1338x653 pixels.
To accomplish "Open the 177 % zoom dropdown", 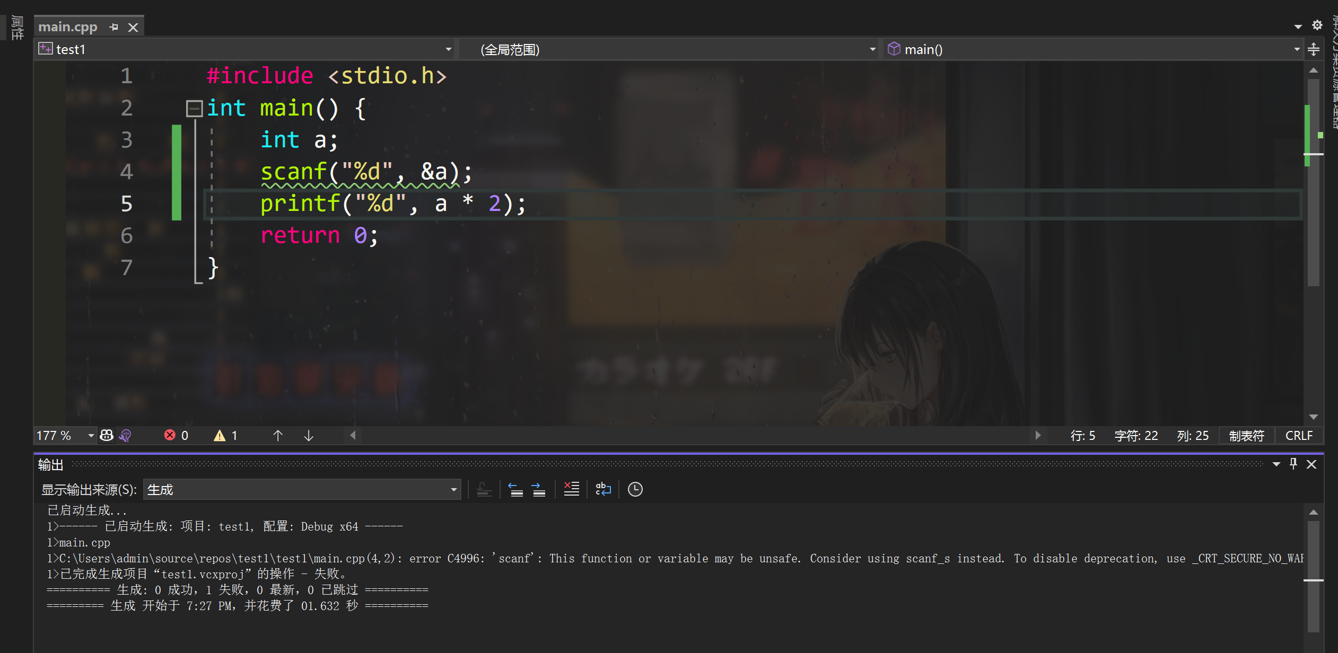I will click(x=91, y=435).
